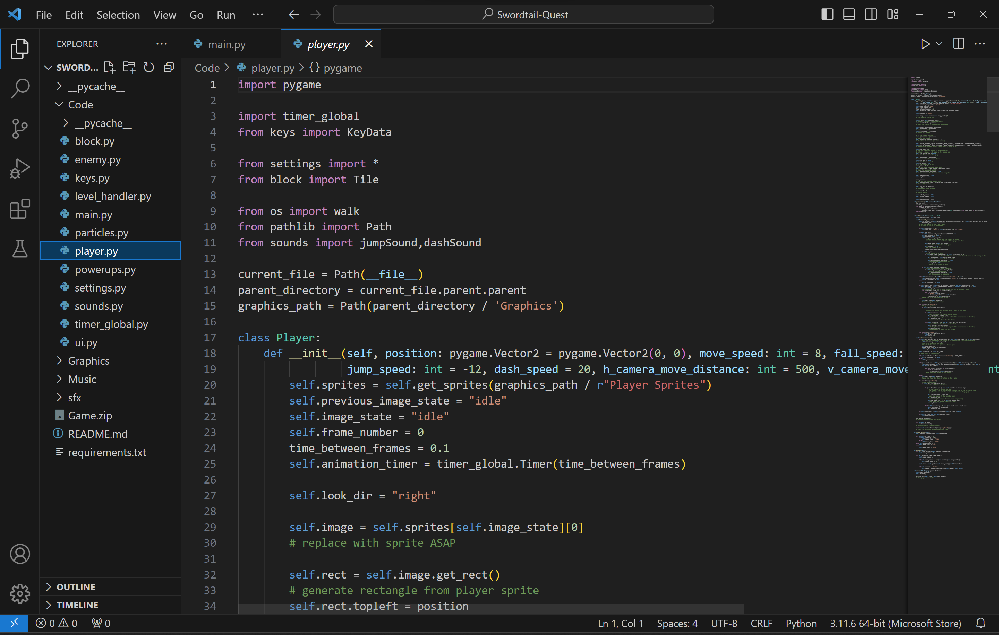Toggle the bottom panel visibility
The height and width of the screenshot is (635, 999).
pyautogui.click(x=849, y=15)
